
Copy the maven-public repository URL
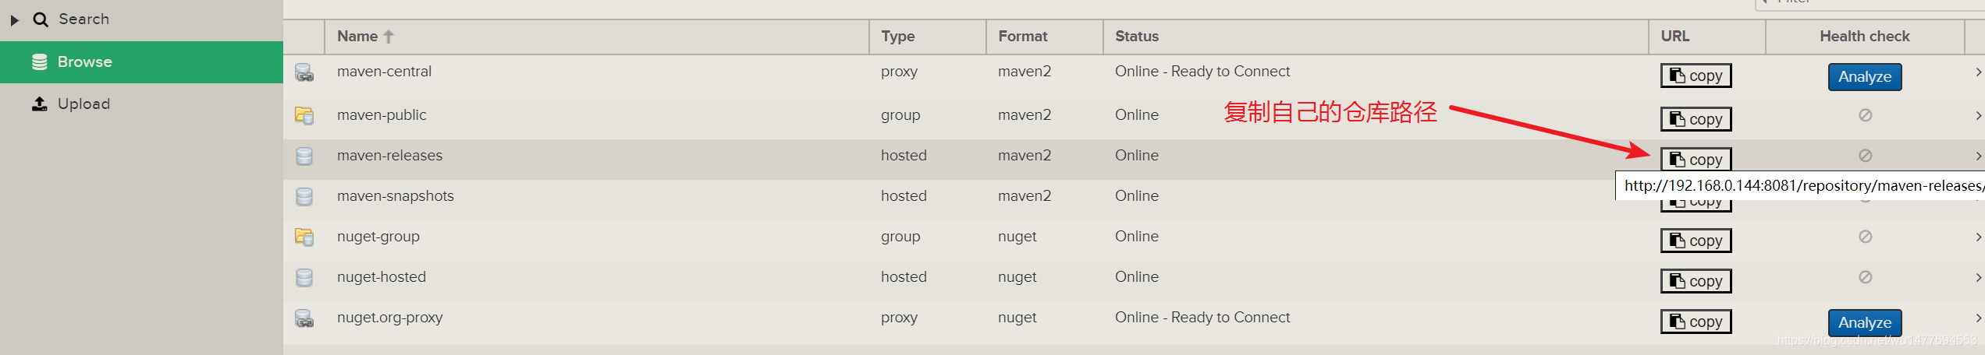[1696, 119]
